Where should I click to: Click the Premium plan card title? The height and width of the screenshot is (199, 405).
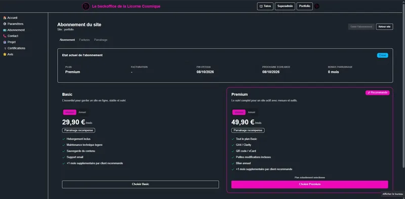[239, 95]
